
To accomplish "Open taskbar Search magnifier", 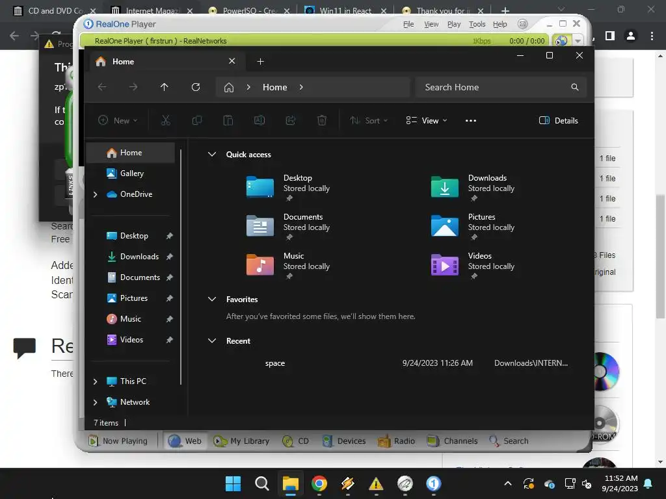I will click(x=261, y=483).
